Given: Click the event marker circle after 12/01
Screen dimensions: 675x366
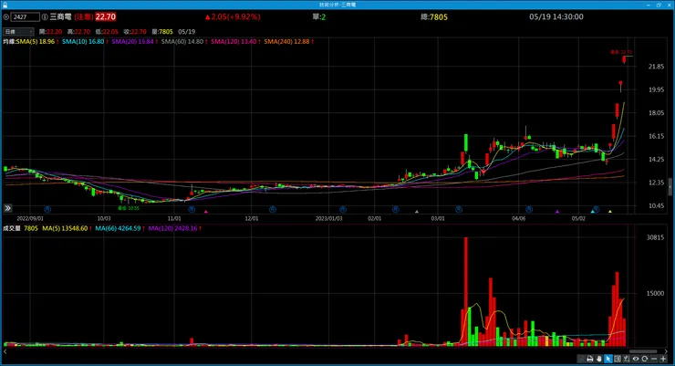Looking at the screenshot, I should point(273,209).
